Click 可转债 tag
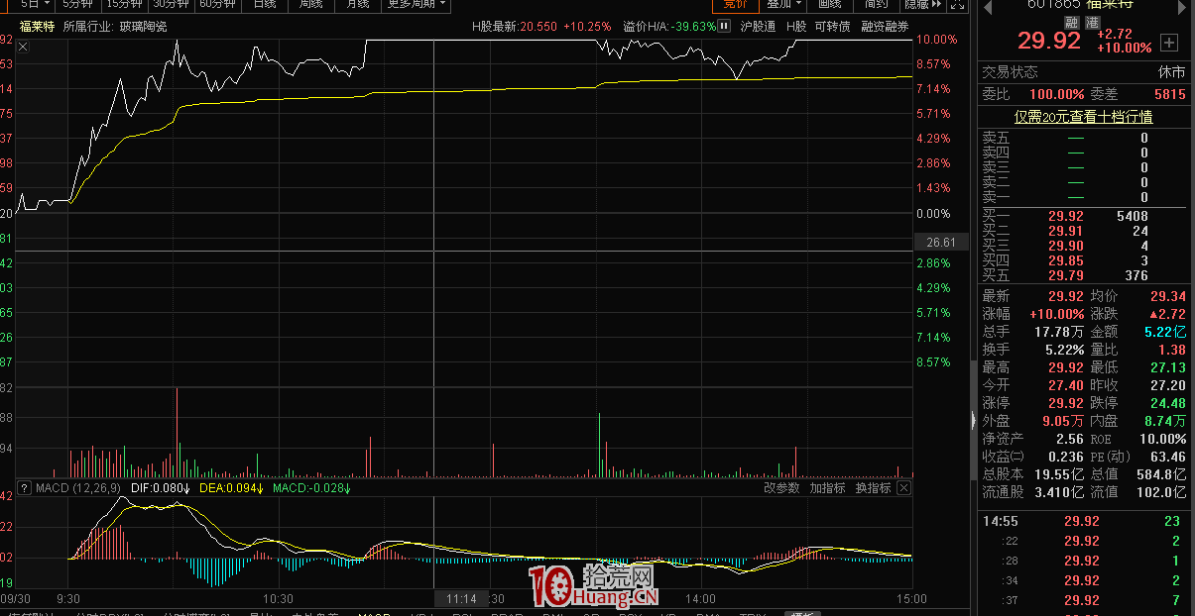Image resolution: width=1195 pixels, height=616 pixels. click(832, 26)
